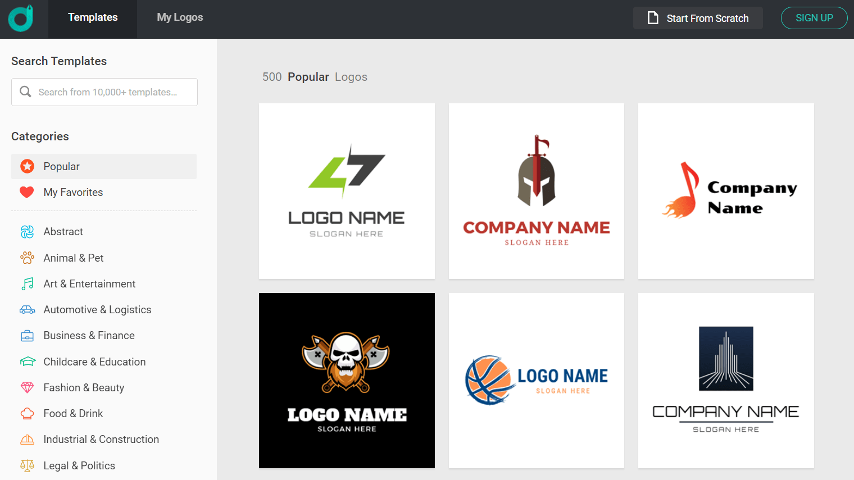Click the graduation cap icon for Childcare & Education

[27, 362]
